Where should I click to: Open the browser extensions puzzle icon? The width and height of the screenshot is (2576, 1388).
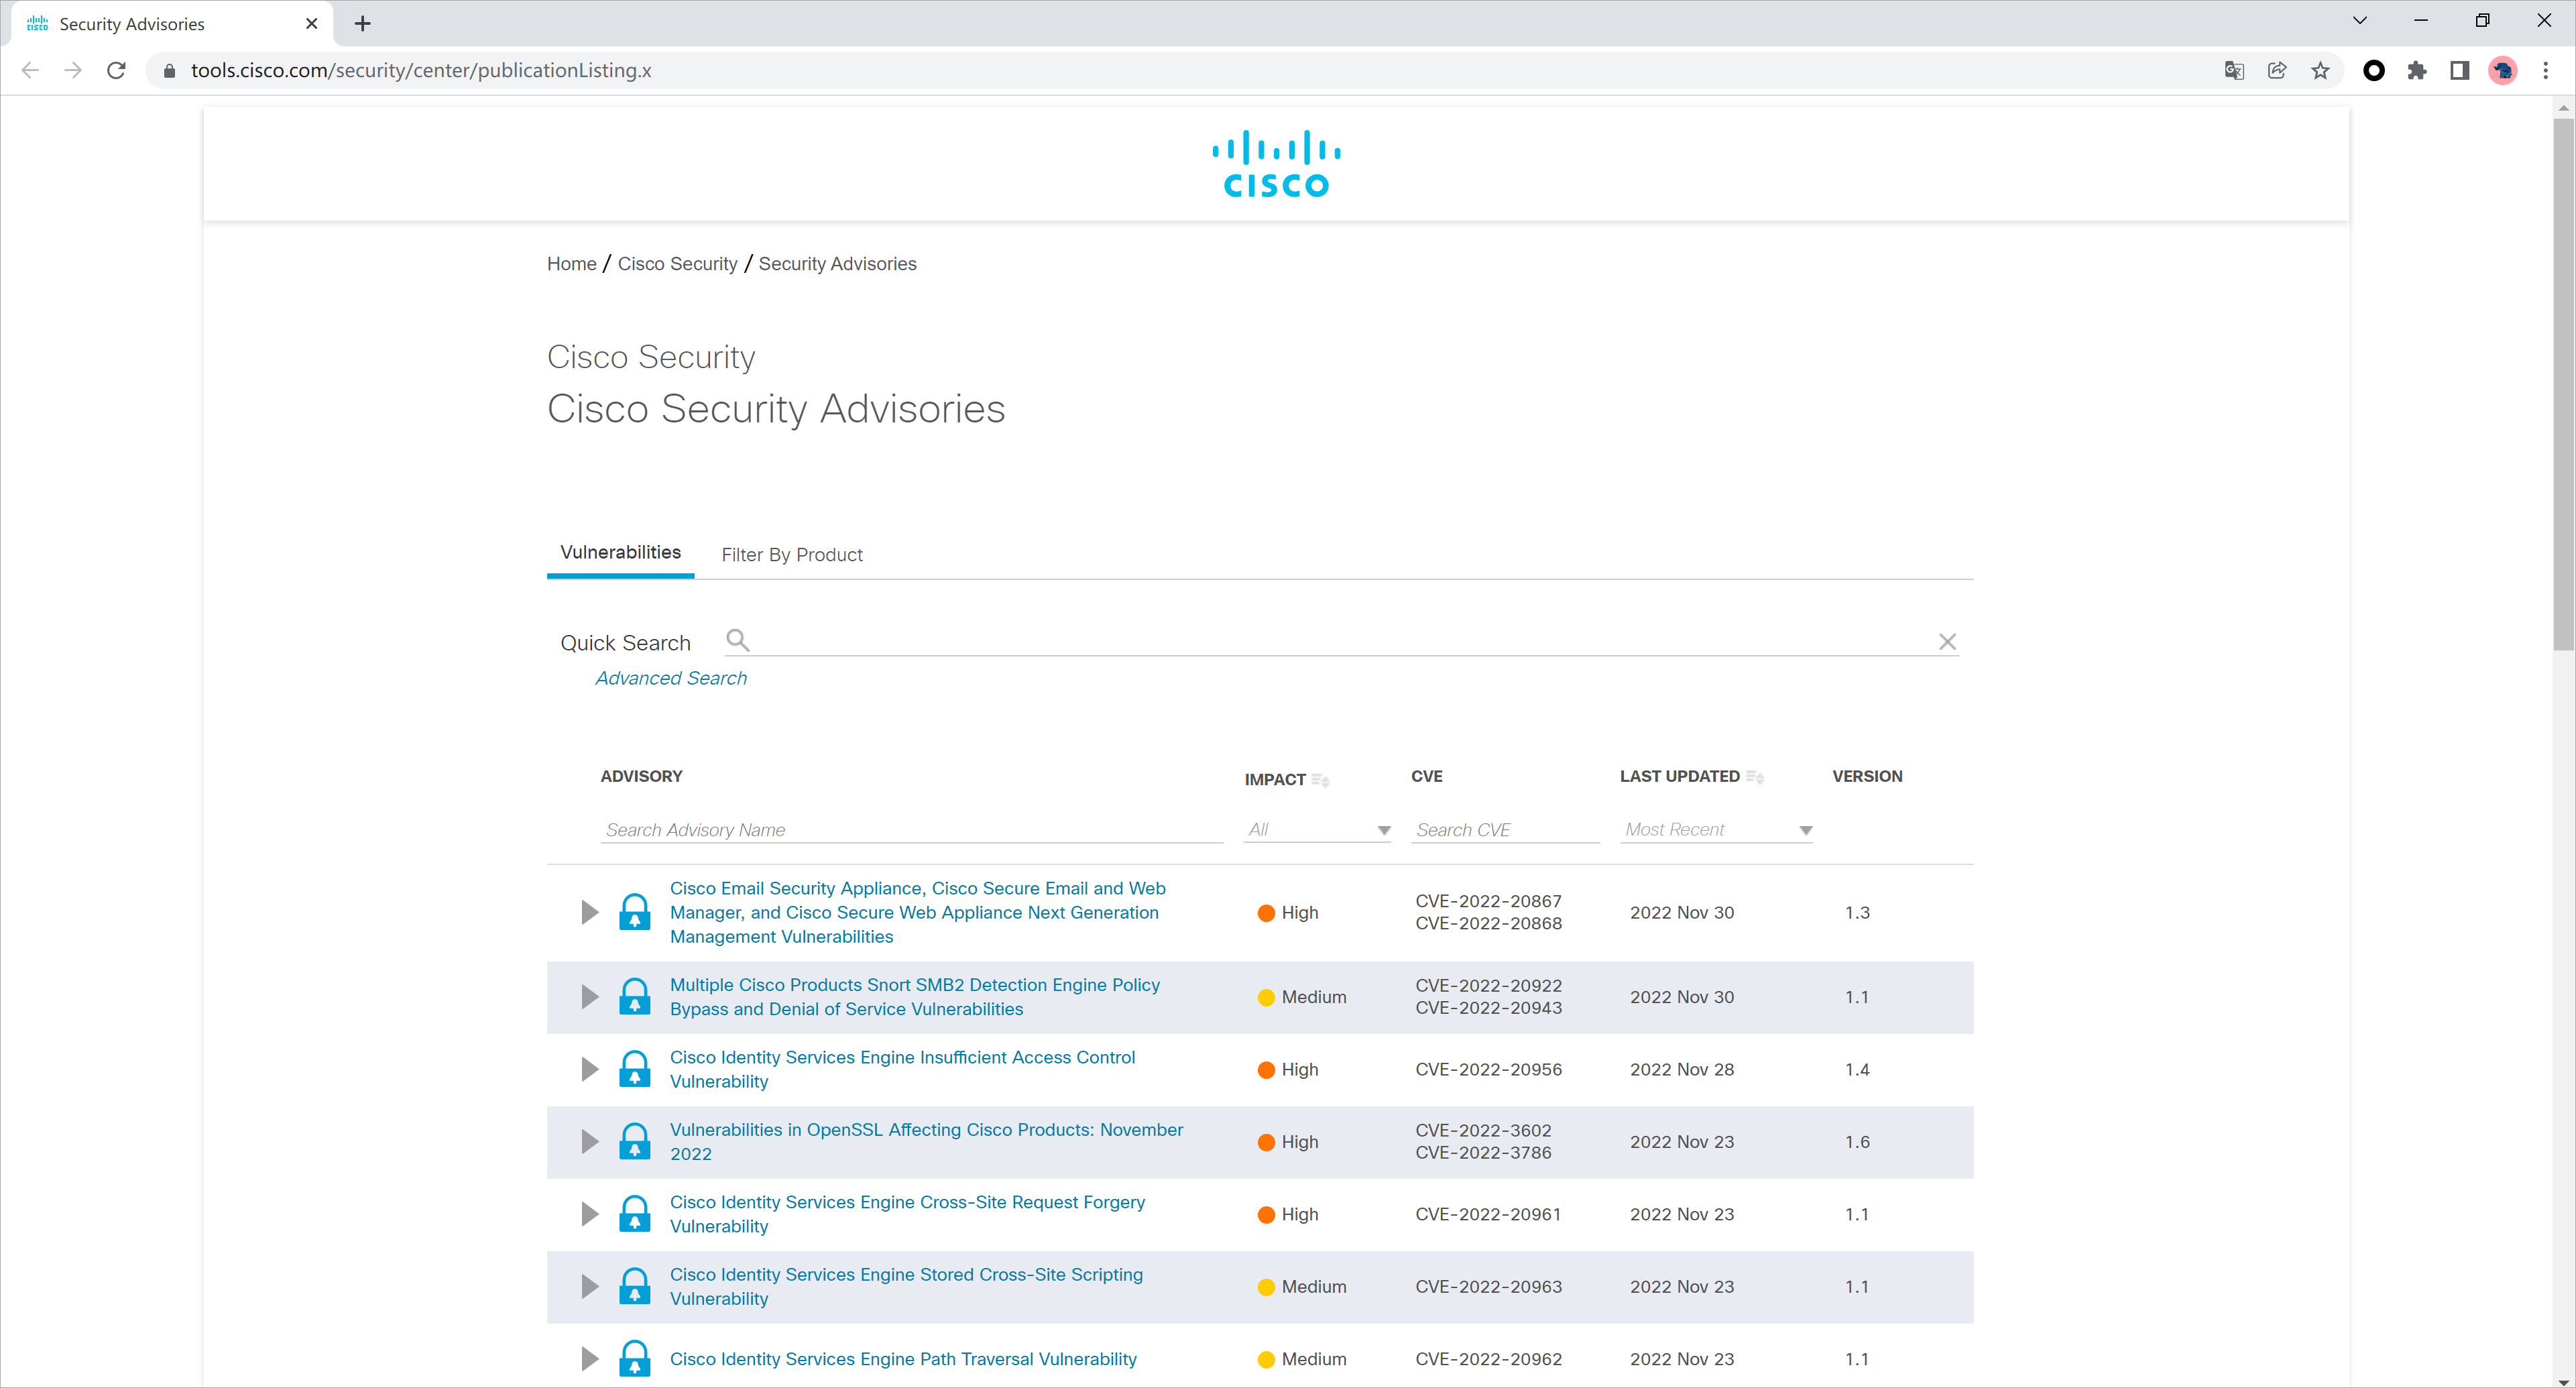pos(2416,70)
